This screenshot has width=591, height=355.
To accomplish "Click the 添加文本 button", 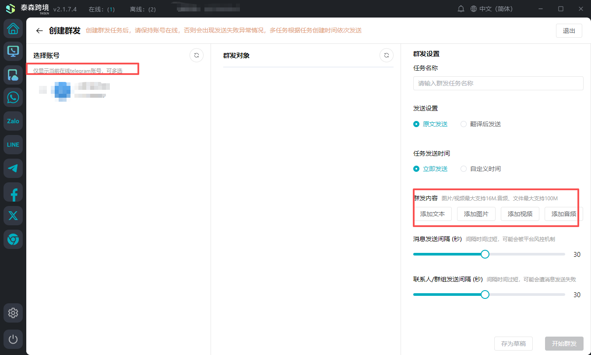I will click(x=433, y=214).
